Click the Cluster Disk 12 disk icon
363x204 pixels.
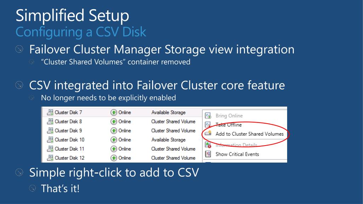50,158
